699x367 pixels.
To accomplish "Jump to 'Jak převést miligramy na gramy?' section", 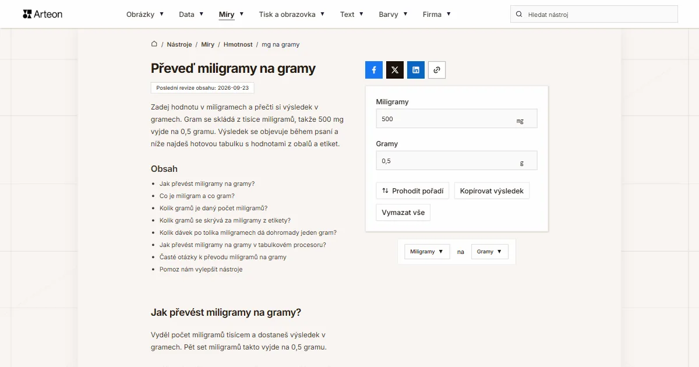I will (x=207, y=183).
